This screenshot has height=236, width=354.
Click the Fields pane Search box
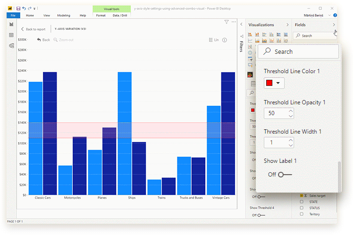click(x=315, y=36)
